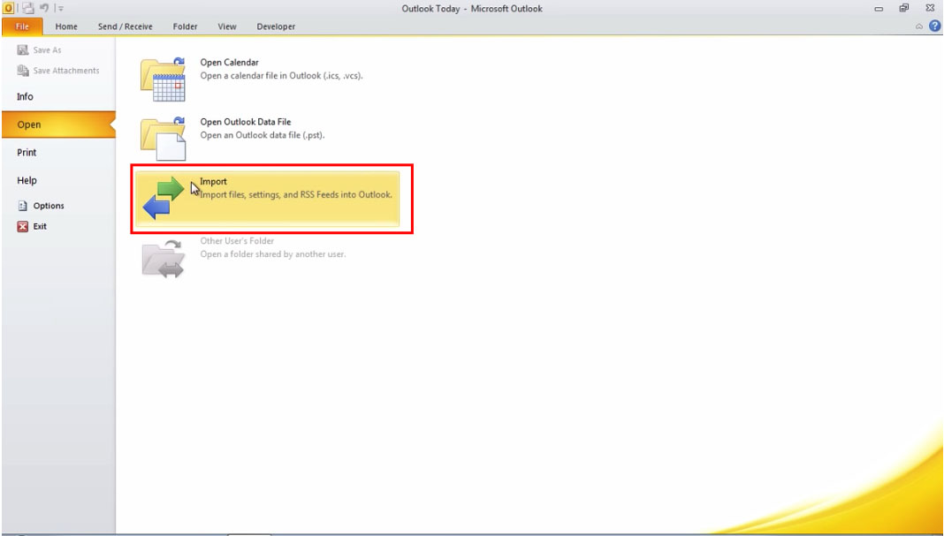Image resolution: width=944 pixels, height=536 pixels.
Task: Click the Import green and blue arrows icon
Action: pyautogui.click(x=164, y=198)
